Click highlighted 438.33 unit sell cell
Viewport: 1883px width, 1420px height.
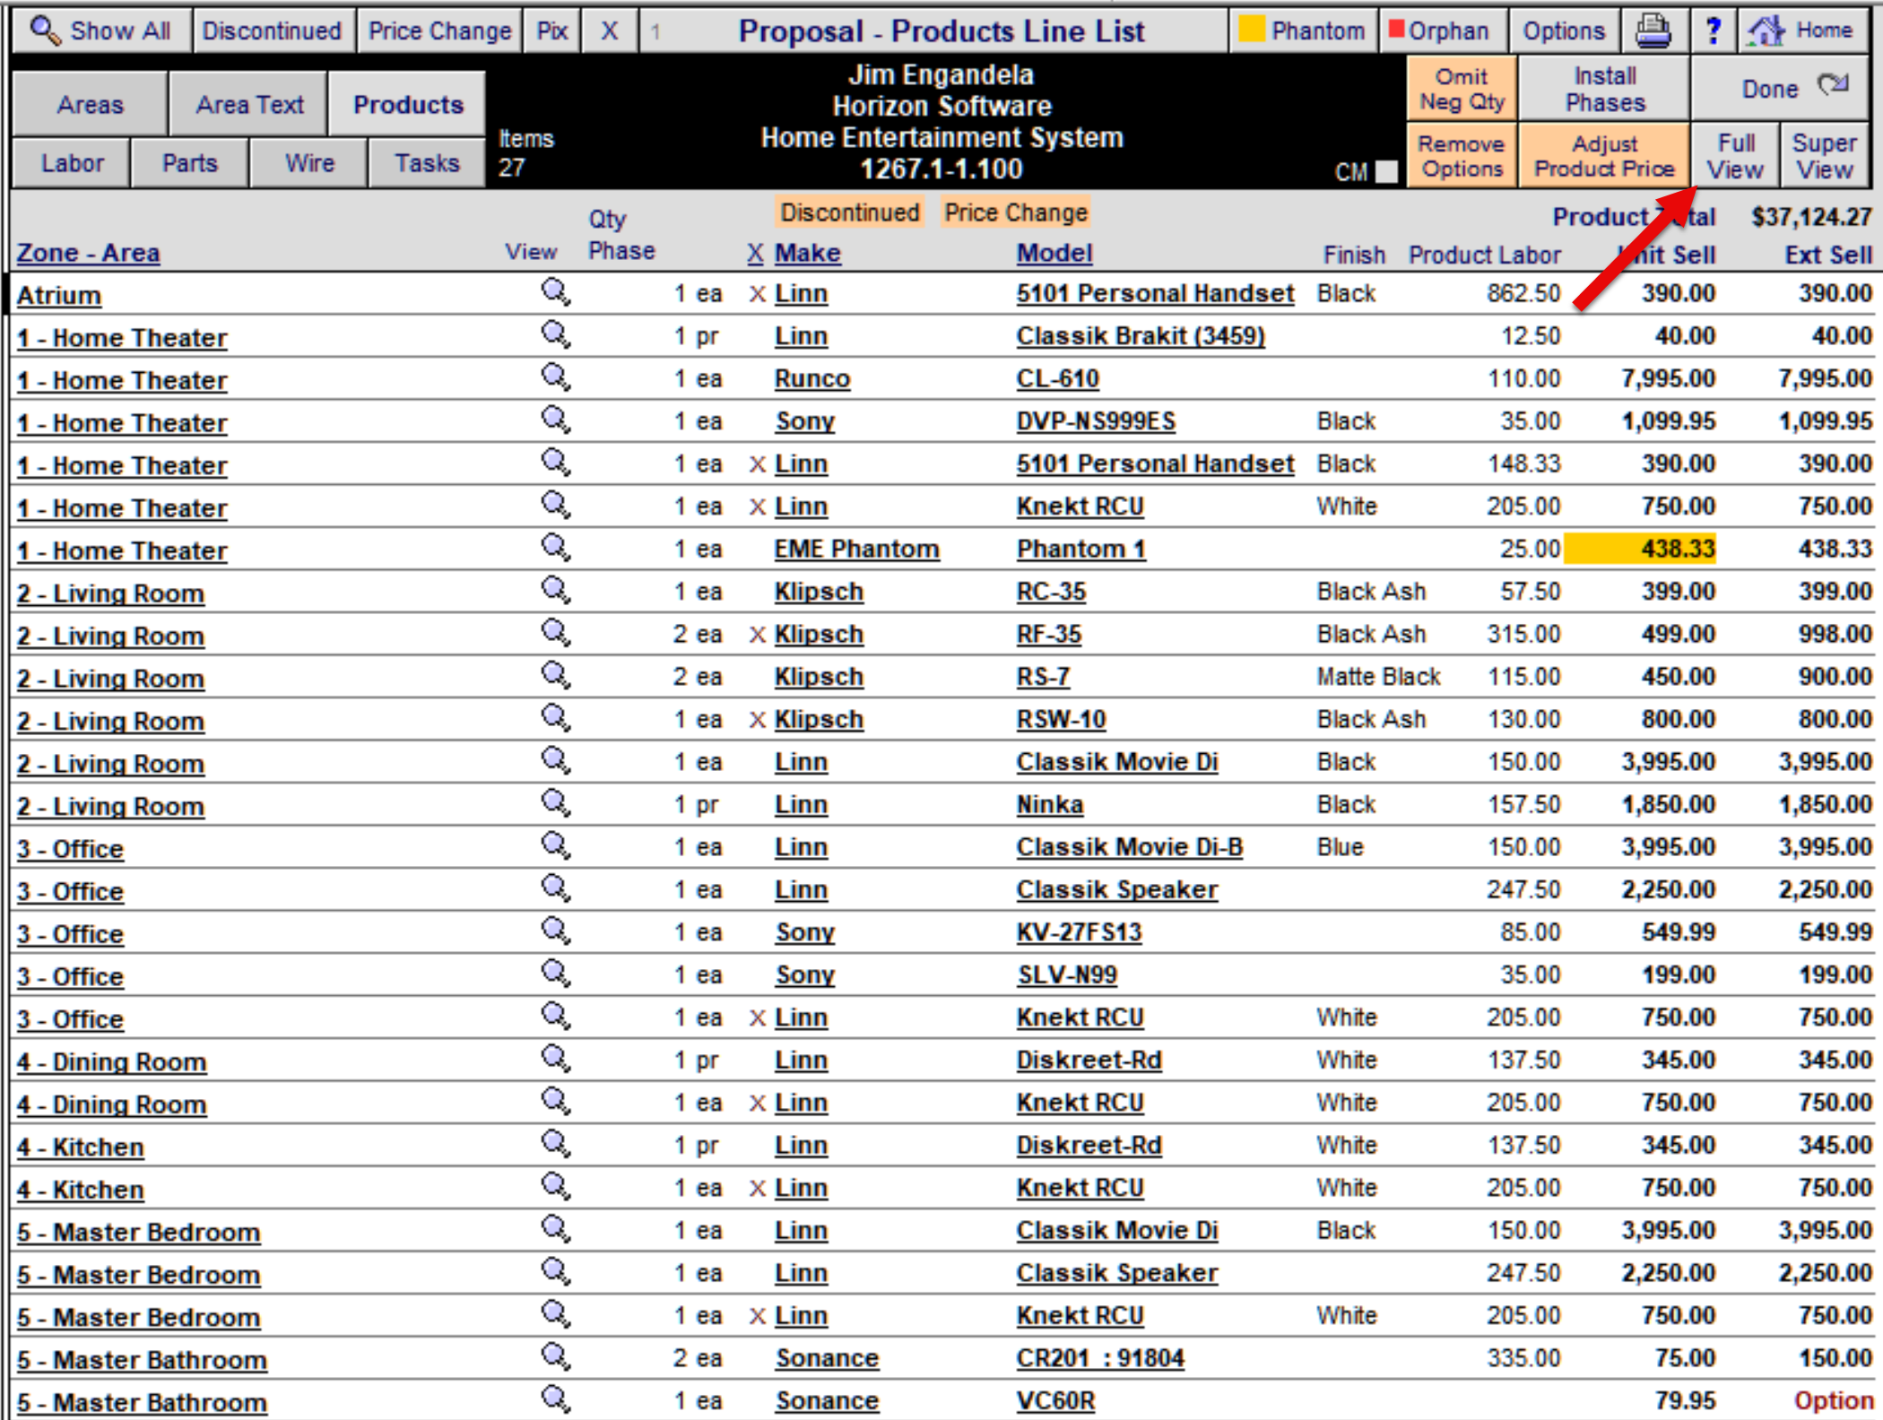click(1639, 549)
